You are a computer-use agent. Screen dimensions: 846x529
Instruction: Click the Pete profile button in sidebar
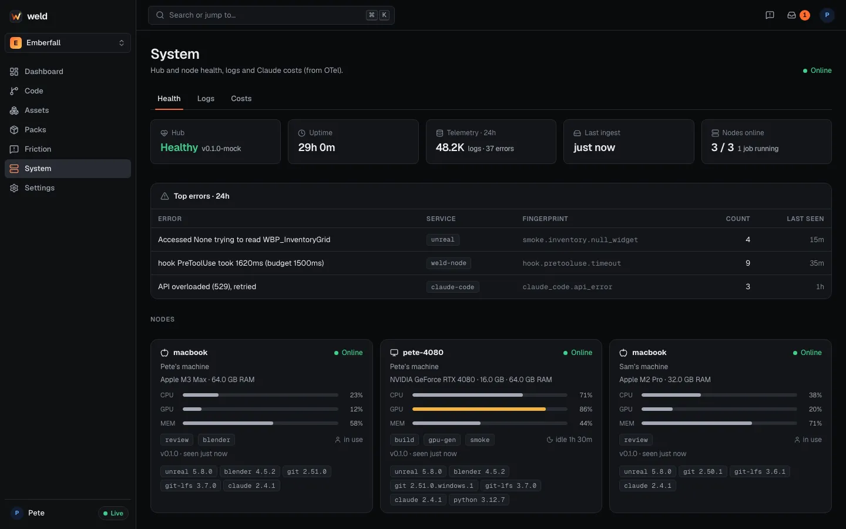28,513
